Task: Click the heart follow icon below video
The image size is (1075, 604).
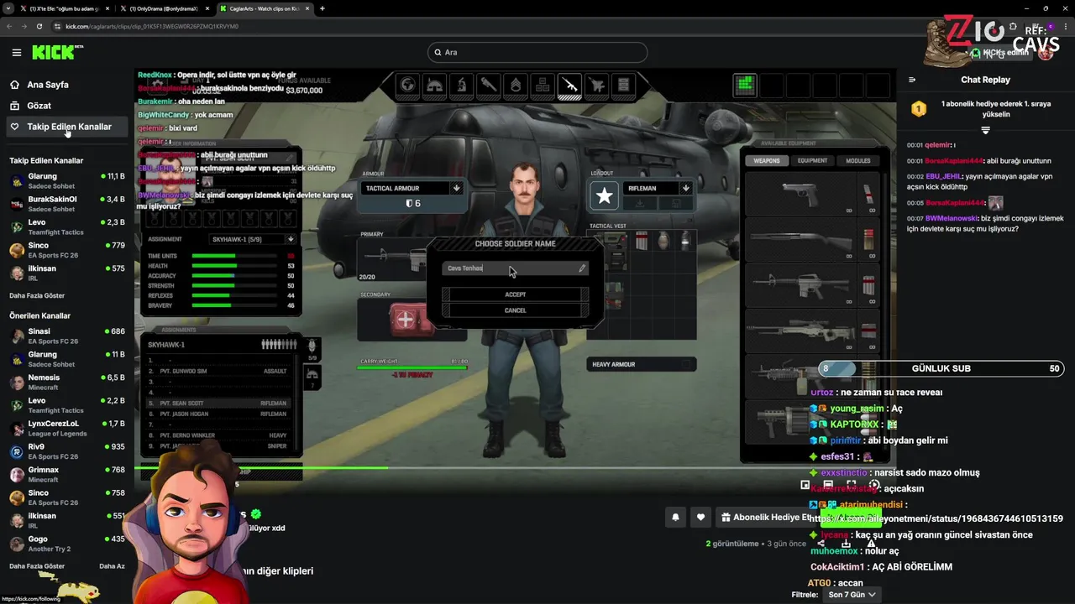Action: pos(700,518)
